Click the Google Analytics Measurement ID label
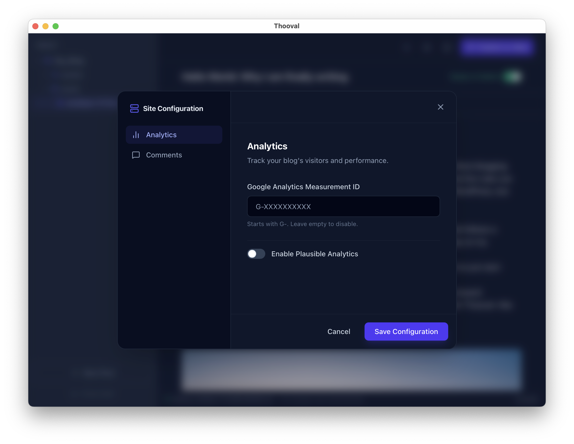This screenshot has height=444, width=574. pyautogui.click(x=303, y=187)
